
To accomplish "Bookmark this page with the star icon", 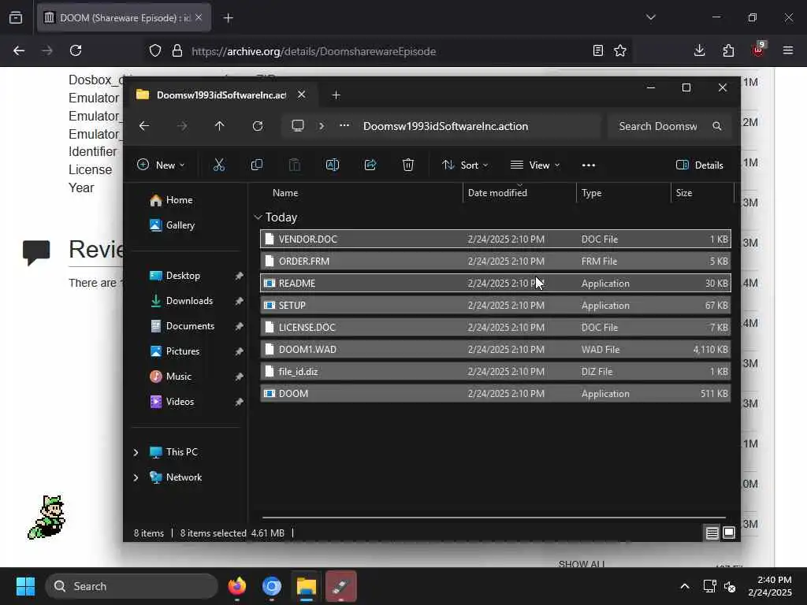I will coord(620,50).
